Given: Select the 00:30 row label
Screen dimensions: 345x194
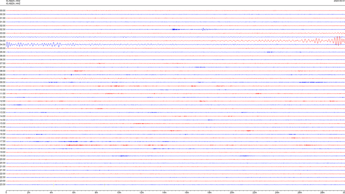Looking at the screenshot, I should (3, 14).
